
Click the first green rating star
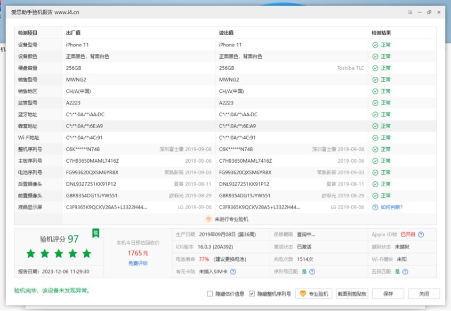click(31, 253)
